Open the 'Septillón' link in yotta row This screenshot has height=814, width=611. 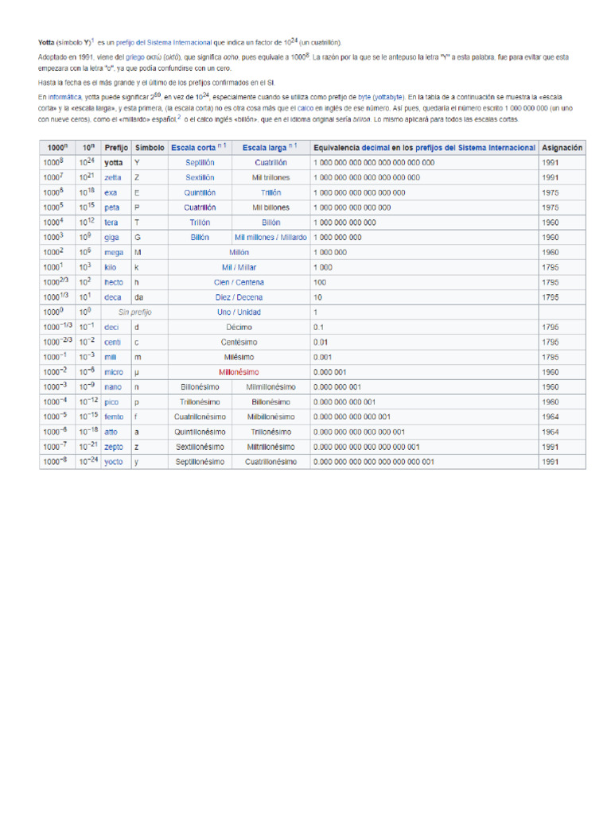[200, 162]
